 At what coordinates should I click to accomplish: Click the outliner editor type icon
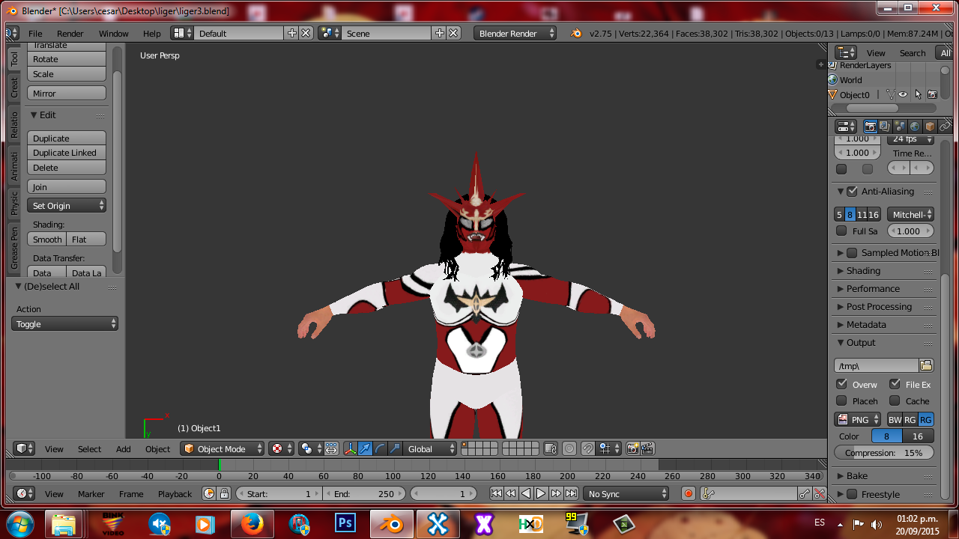tap(846, 52)
